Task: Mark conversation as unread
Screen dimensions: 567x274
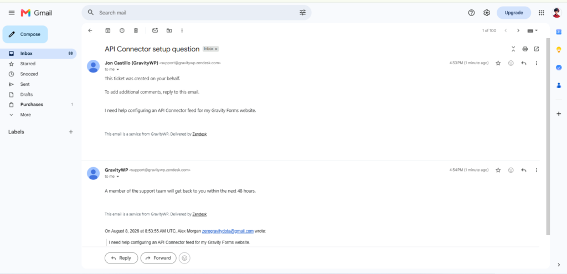Action: point(155,31)
